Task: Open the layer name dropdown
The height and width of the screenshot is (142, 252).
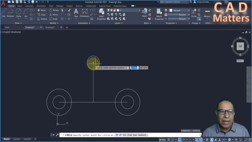Action: 139,10
